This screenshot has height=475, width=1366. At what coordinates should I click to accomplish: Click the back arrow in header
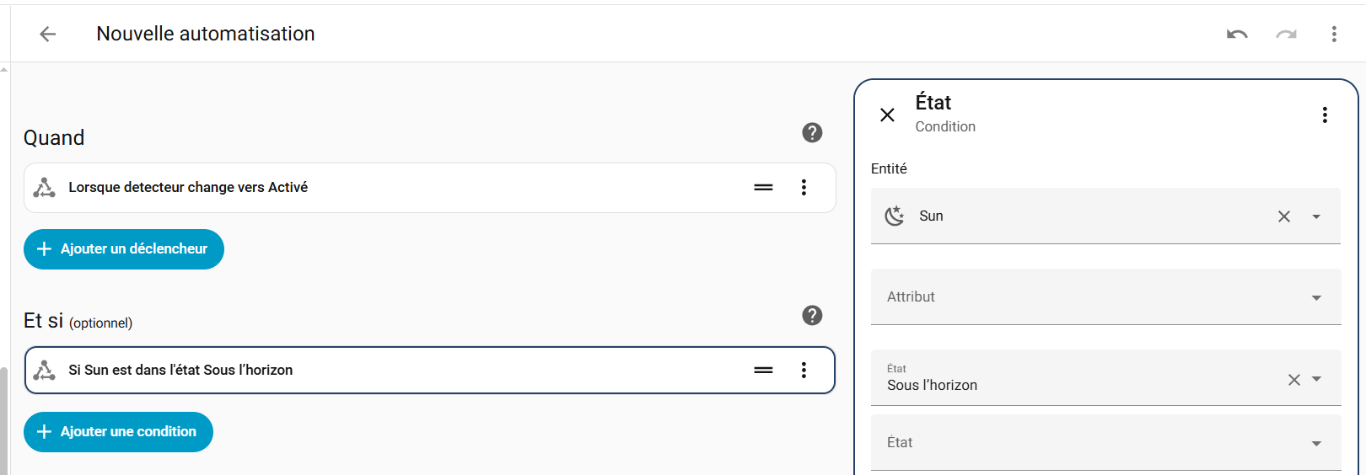pyautogui.click(x=48, y=34)
